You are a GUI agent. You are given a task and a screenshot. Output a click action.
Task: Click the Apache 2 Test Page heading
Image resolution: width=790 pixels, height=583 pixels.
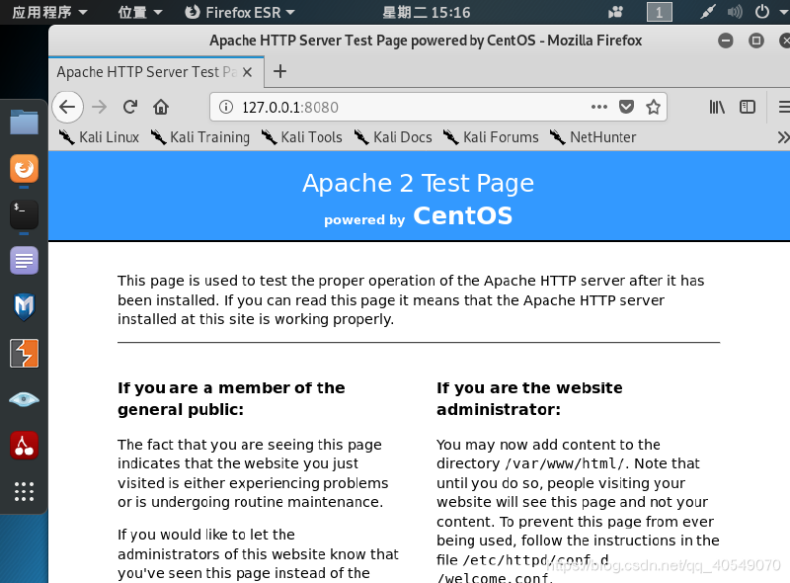point(418,184)
